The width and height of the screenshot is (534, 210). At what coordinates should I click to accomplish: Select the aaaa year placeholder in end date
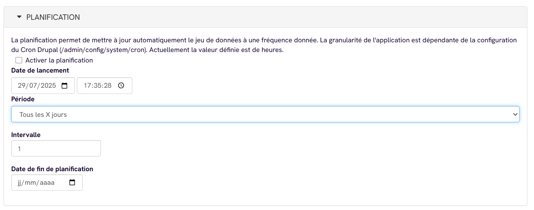(48, 182)
